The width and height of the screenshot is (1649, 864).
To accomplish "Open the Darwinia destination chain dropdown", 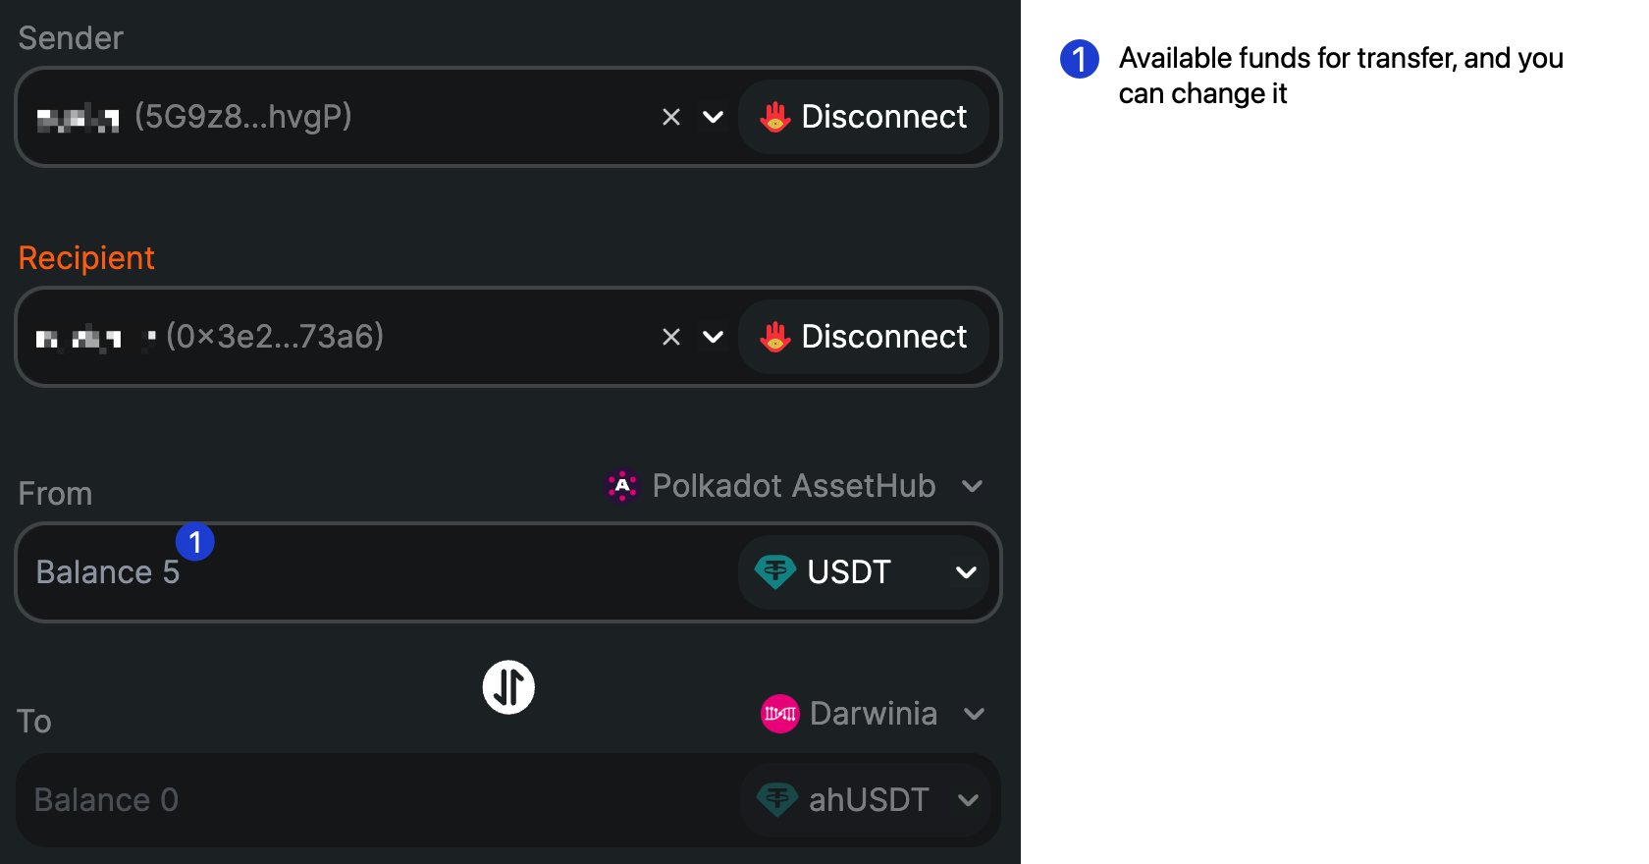I will click(x=974, y=714).
